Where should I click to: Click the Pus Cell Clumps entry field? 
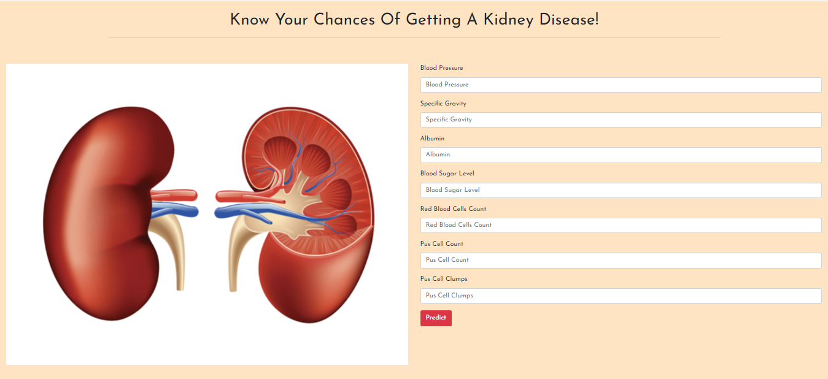[x=620, y=296]
